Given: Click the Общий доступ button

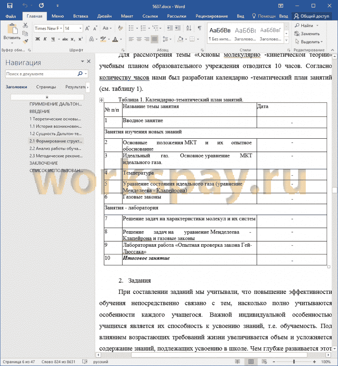Looking at the screenshot, I should tap(312, 16).
